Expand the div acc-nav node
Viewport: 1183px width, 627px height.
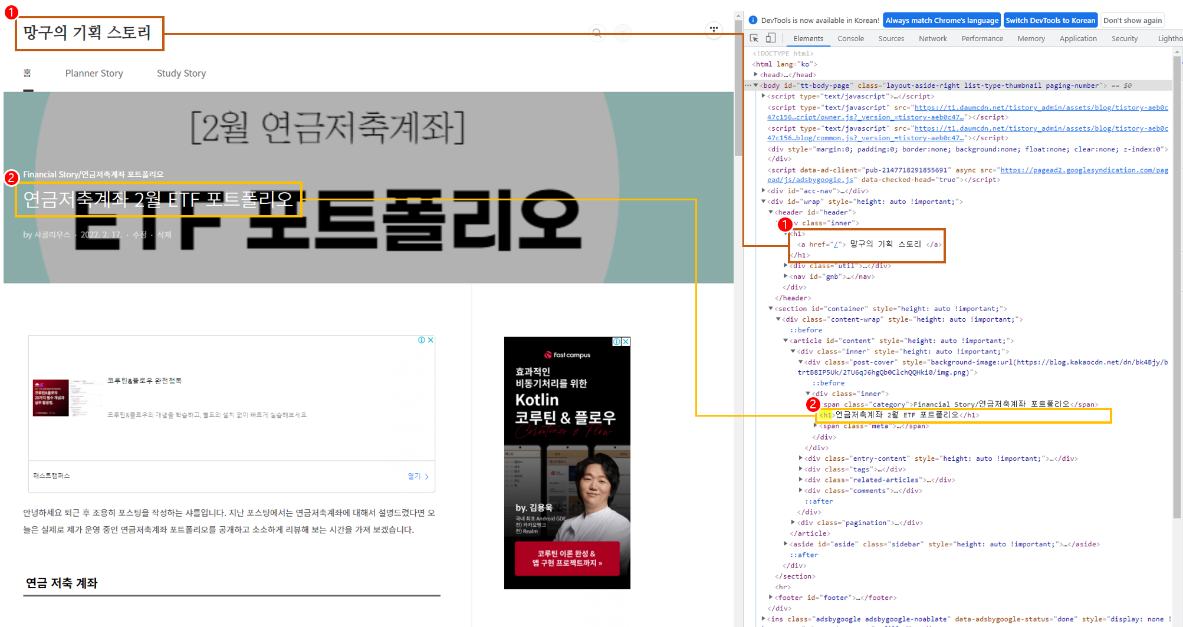[x=764, y=190]
